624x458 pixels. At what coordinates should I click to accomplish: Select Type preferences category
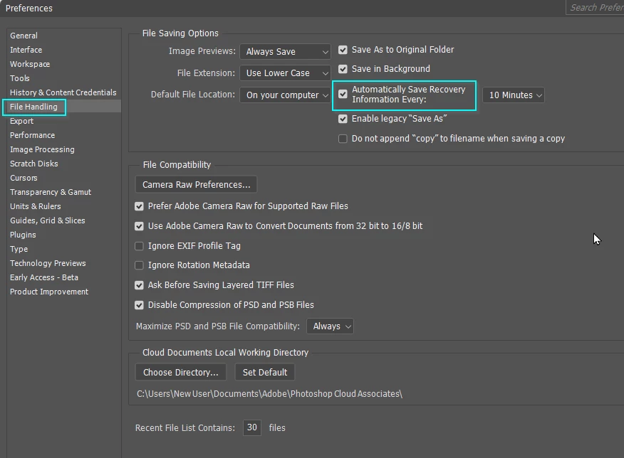coord(19,250)
